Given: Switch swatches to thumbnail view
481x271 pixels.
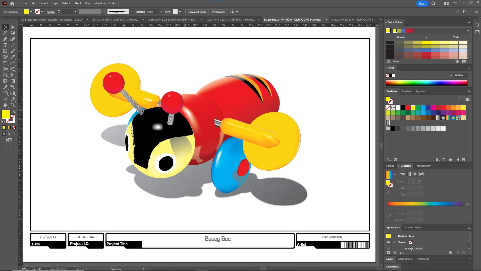Looking at the screenshot, I should point(468,99).
